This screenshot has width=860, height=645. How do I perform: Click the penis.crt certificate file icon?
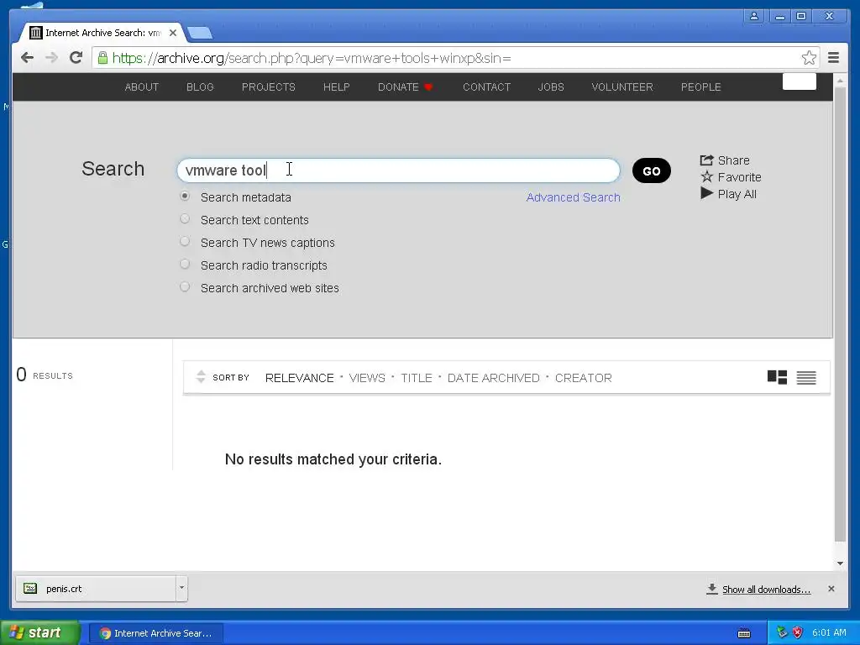pyautogui.click(x=30, y=589)
